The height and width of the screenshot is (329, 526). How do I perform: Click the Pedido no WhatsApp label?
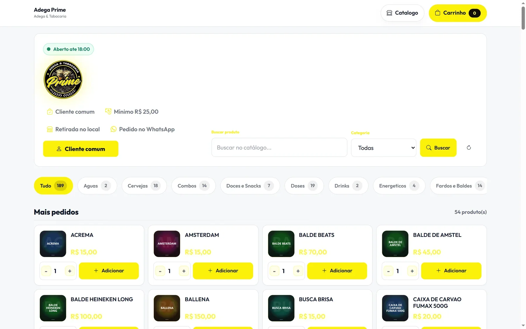(147, 129)
